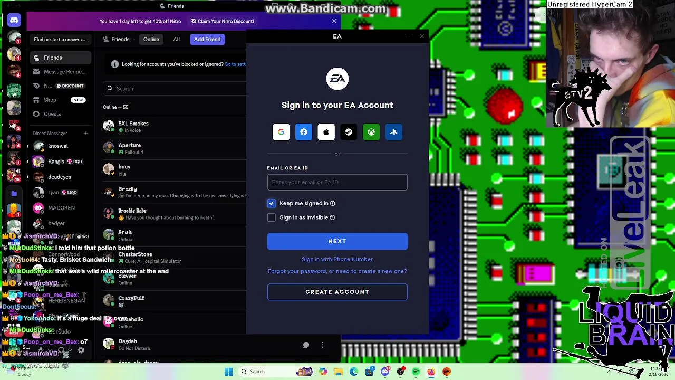Sign in with Apple icon
This screenshot has width=675, height=380.
pos(326,132)
